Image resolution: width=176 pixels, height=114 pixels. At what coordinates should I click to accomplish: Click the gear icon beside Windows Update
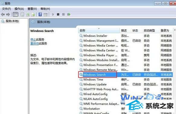coord(81,84)
